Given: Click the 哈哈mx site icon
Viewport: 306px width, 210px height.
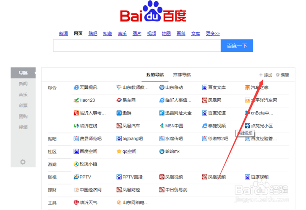Looking at the screenshot, I should coord(162,151).
